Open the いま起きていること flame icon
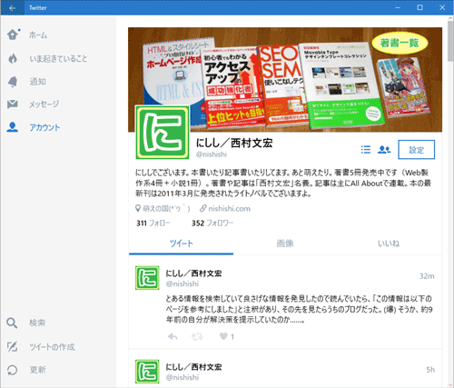The image size is (454, 388). point(13,58)
